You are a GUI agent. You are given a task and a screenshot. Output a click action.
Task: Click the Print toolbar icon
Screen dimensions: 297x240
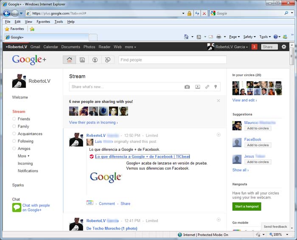tap(219, 37)
